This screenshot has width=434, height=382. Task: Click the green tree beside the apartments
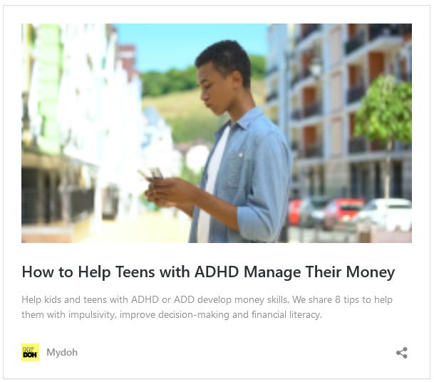pyautogui.click(x=384, y=110)
